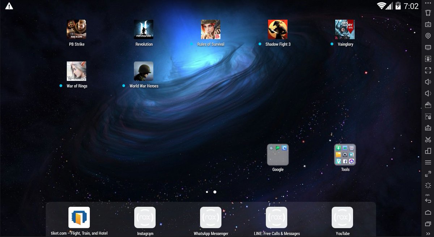Image resolution: width=434 pixels, height=237 pixels.
Task: Open WhatsApp Messenger from the dock
Action: 211,217
